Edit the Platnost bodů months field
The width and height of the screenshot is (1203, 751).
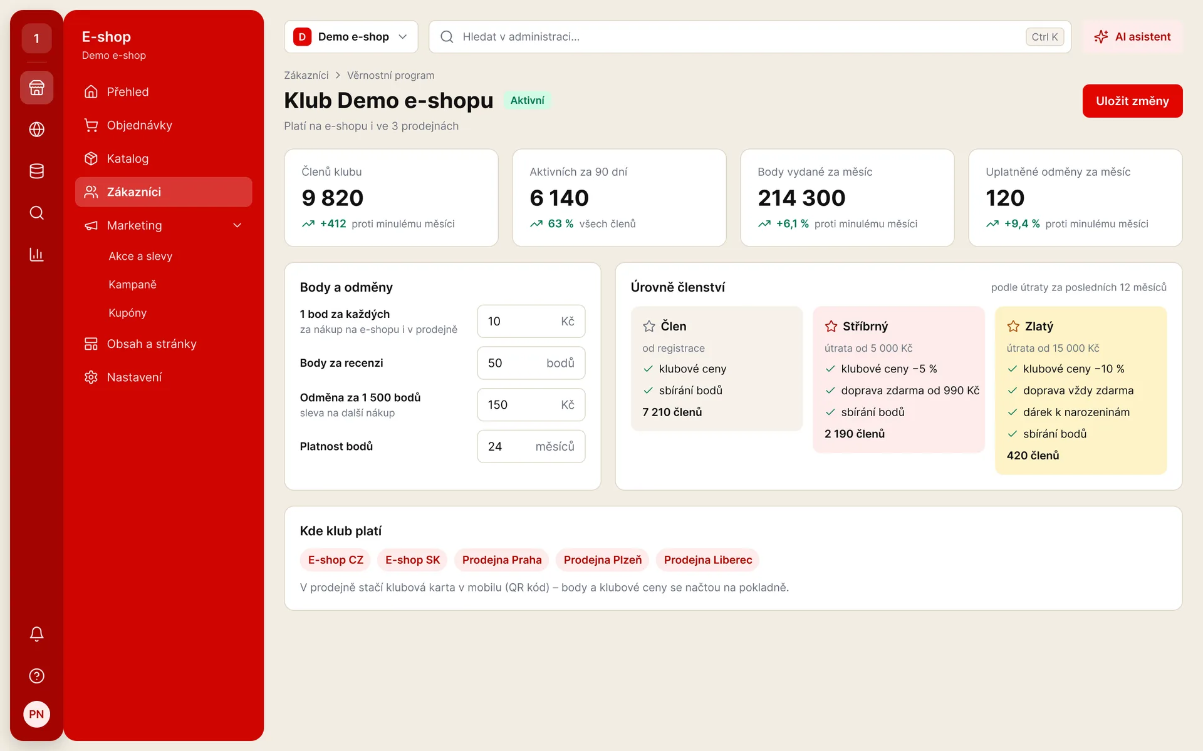[x=531, y=446]
